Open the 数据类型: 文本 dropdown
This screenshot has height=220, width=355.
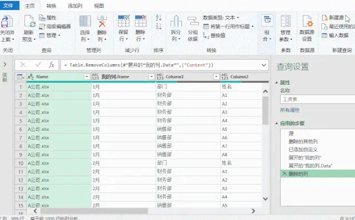(221, 17)
